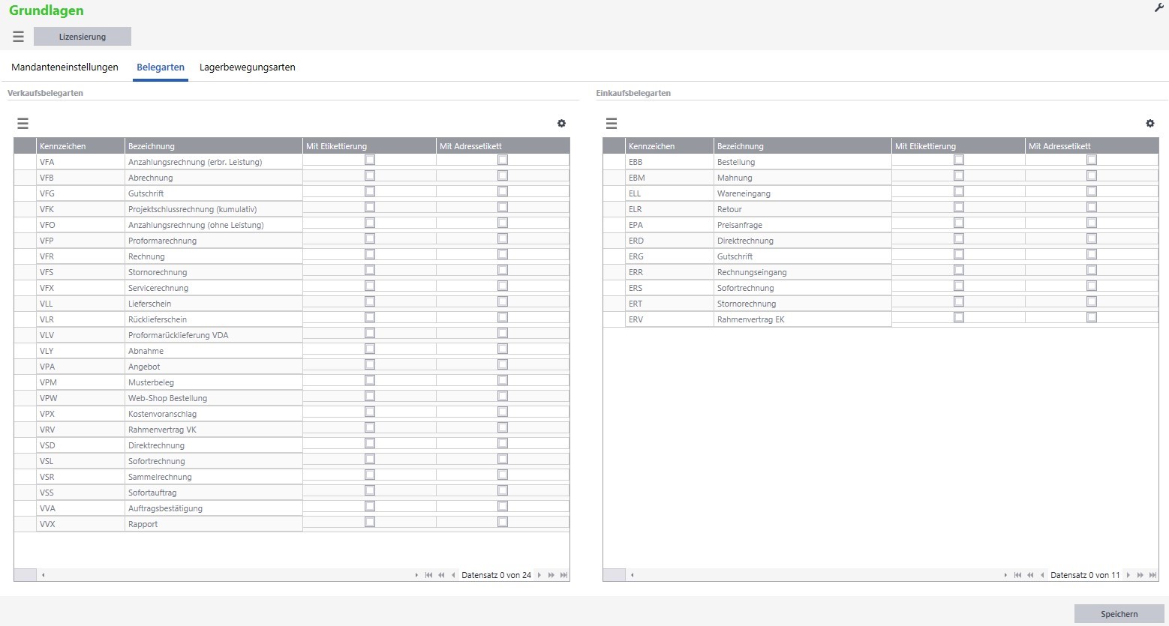The width and height of the screenshot is (1169, 626).
Task: Open the Einkaufsbelegarten grid hamburger menu
Action: [x=612, y=124]
